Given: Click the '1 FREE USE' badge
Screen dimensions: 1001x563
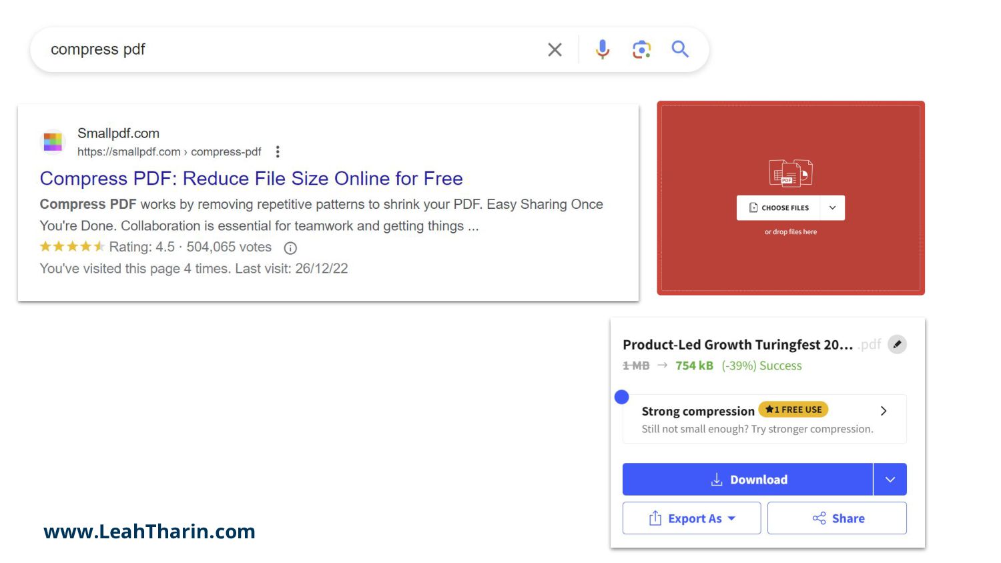Looking at the screenshot, I should pyautogui.click(x=793, y=410).
